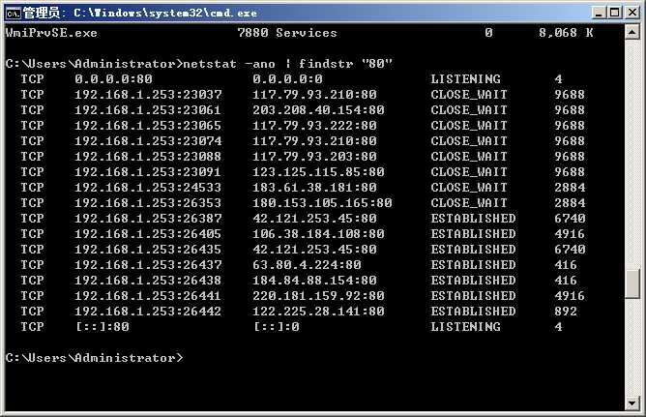Click foreign address 180.153.105.165:80

coord(323,203)
